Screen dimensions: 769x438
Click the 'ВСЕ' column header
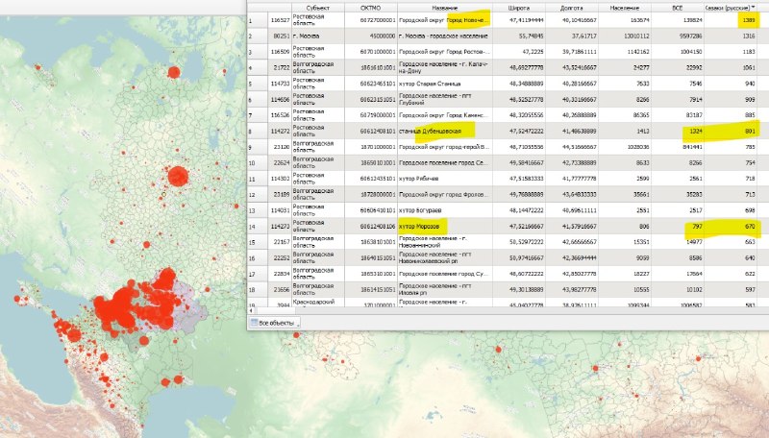tap(678, 8)
